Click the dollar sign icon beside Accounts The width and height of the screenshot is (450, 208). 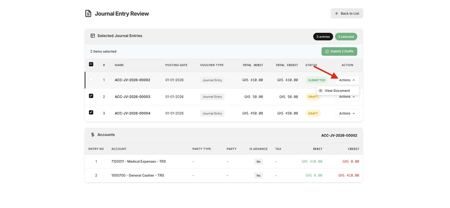[93, 135]
